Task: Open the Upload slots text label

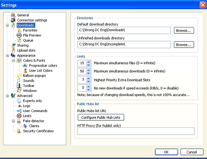Action: [26, 50]
